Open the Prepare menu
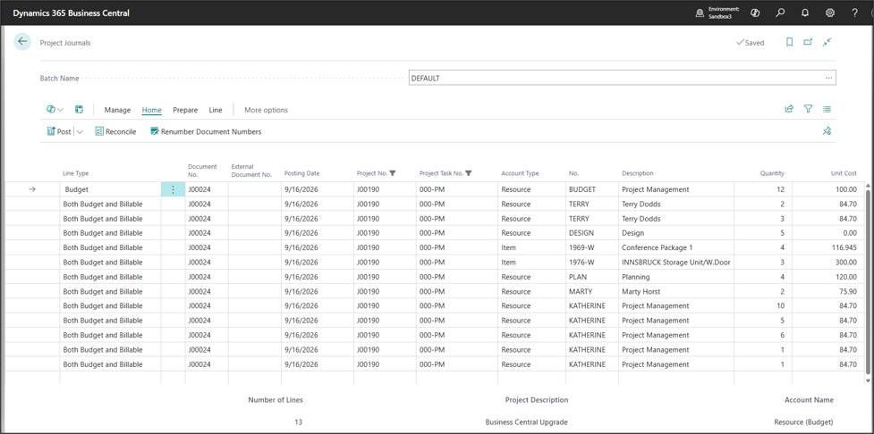The height and width of the screenshot is (434, 874). (x=185, y=110)
